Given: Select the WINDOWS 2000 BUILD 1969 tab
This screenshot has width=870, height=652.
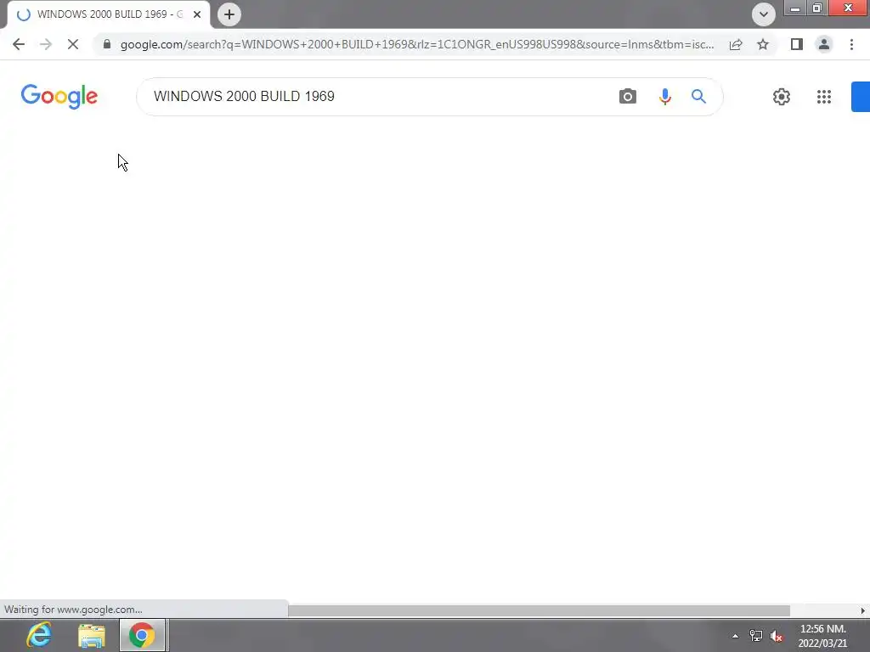Looking at the screenshot, I should click(109, 14).
